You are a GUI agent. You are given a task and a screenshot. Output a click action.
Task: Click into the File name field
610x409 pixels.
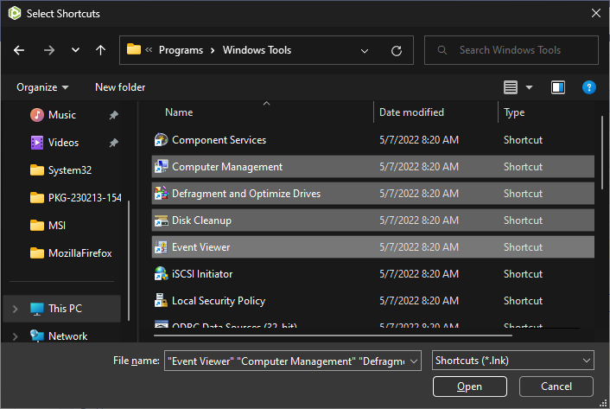[x=286, y=361]
